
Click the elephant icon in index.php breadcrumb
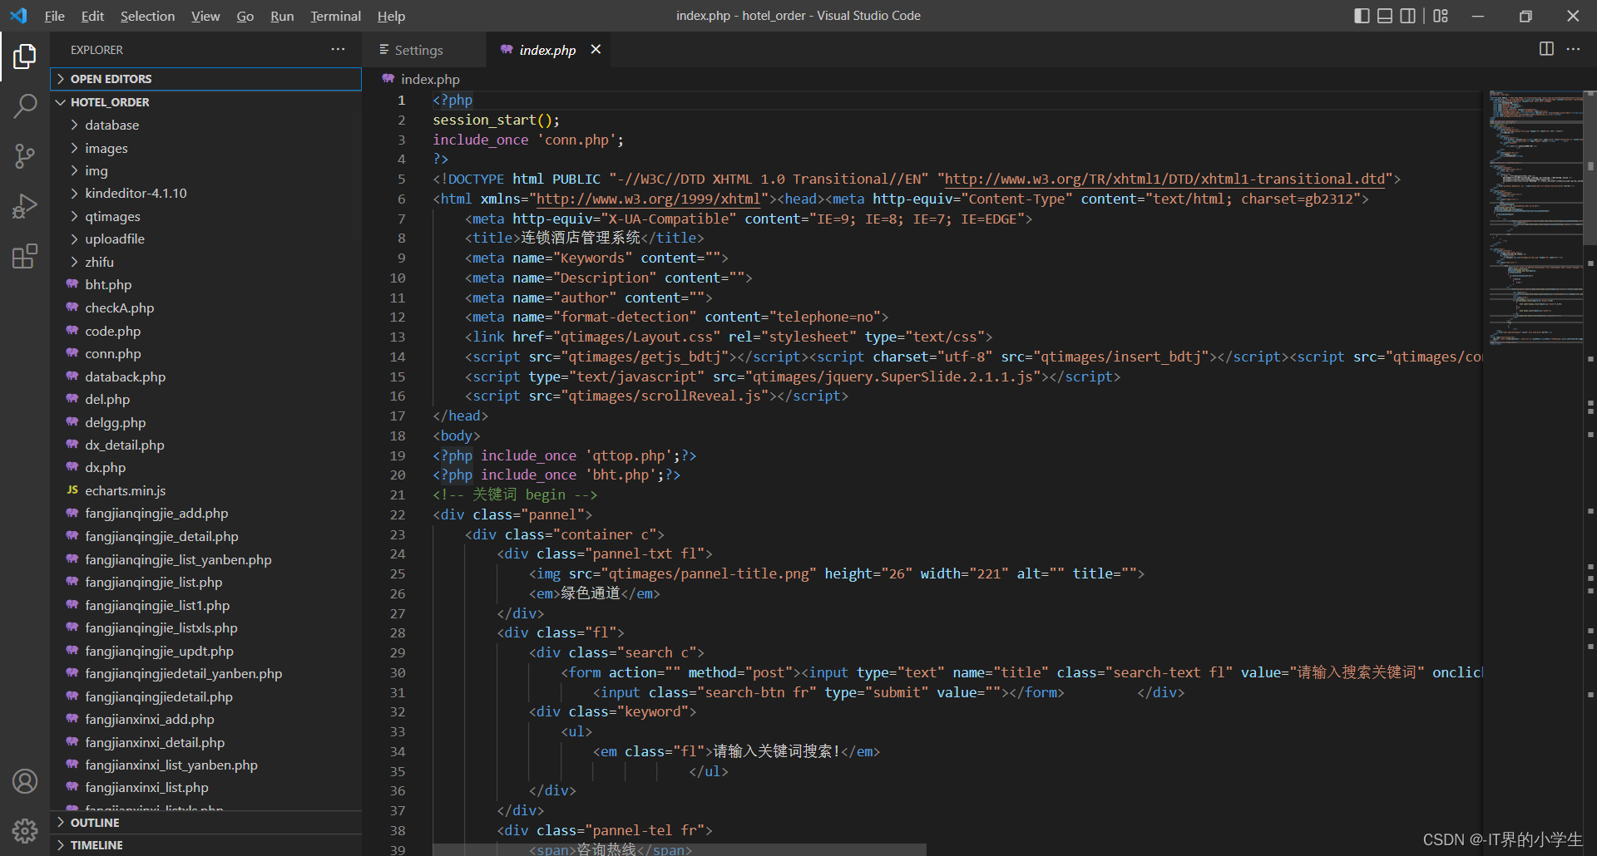[x=388, y=79]
